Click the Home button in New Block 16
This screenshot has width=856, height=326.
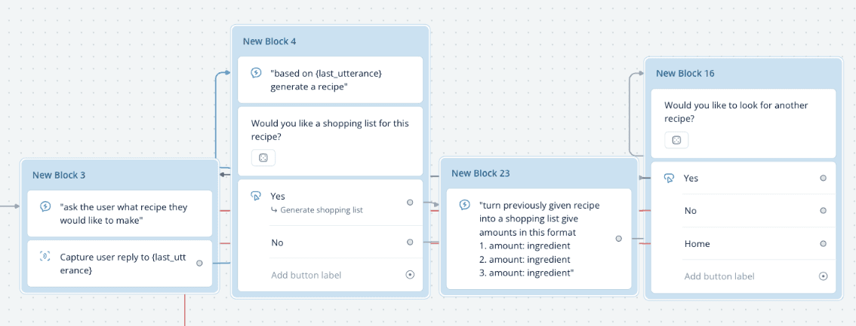point(697,244)
